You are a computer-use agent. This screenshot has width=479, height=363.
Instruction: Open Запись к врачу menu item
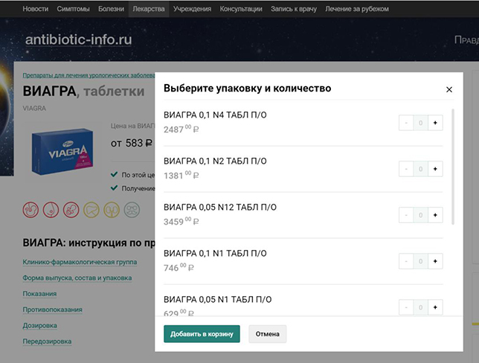(x=294, y=9)
